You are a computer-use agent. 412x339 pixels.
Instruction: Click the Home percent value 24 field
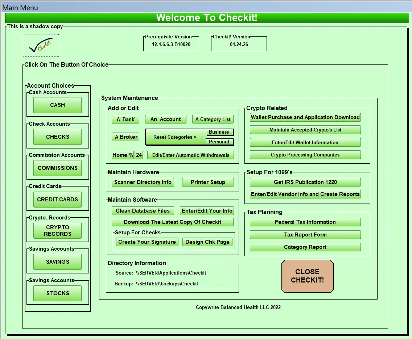139,155
